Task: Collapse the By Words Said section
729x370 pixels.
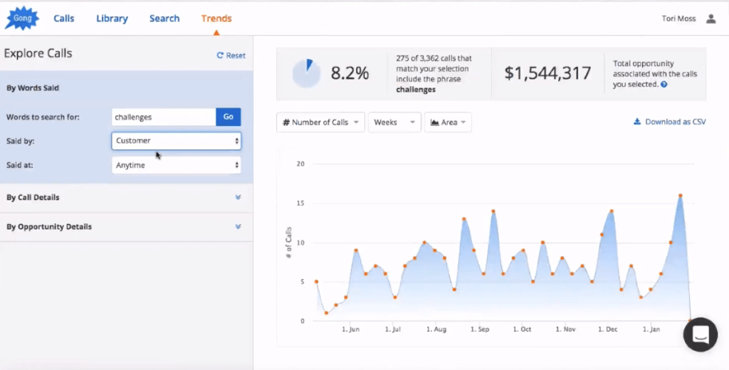Action: tap(33, 88)
